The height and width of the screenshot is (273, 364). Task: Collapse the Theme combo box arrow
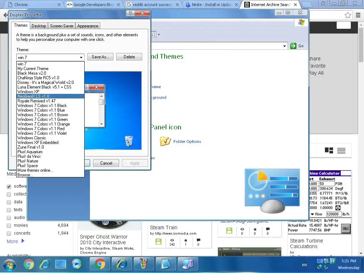pyautogui.click(x=81, y=57)
